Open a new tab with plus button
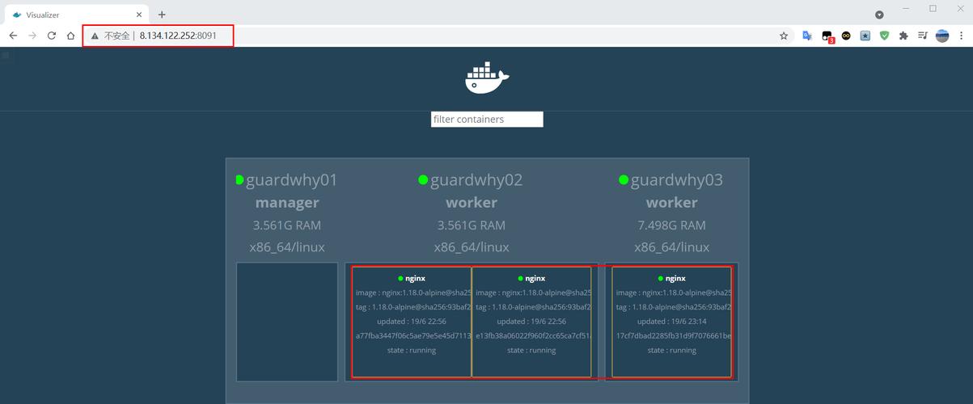This screenshot has height=404, width=973. click(162, 15)
